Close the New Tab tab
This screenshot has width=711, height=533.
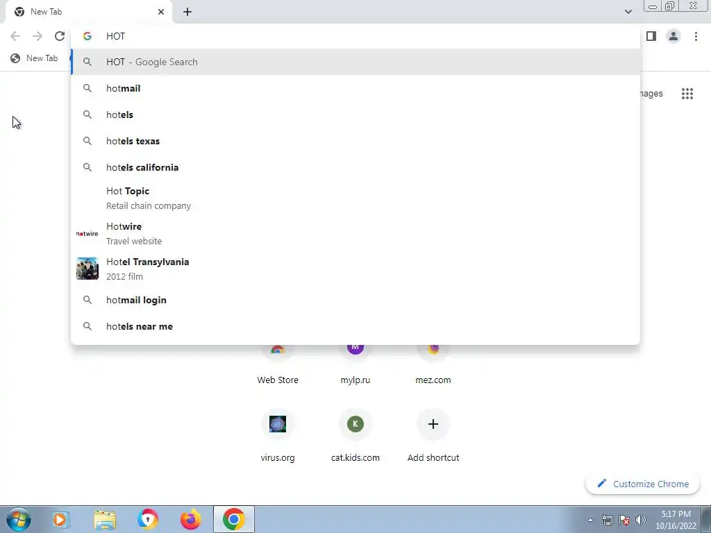pyautogui.click(x=161, y=12)
